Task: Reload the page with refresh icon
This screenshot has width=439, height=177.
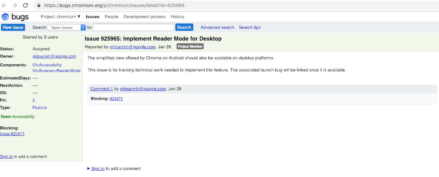Action: [25, 5]
